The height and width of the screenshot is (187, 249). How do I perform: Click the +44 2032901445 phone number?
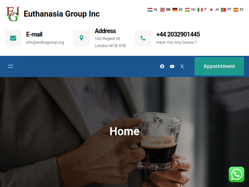coord(178,34)
